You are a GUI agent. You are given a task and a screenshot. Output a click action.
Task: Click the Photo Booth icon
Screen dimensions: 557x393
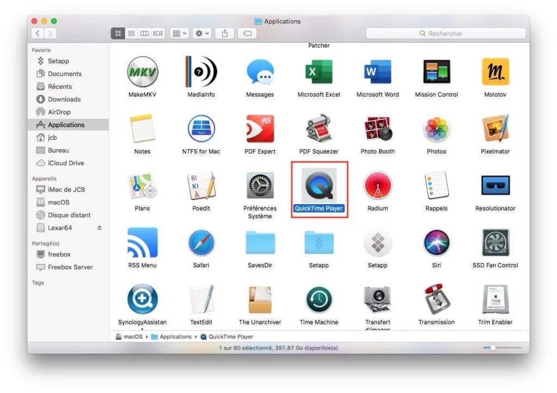[x=377, y=128]
